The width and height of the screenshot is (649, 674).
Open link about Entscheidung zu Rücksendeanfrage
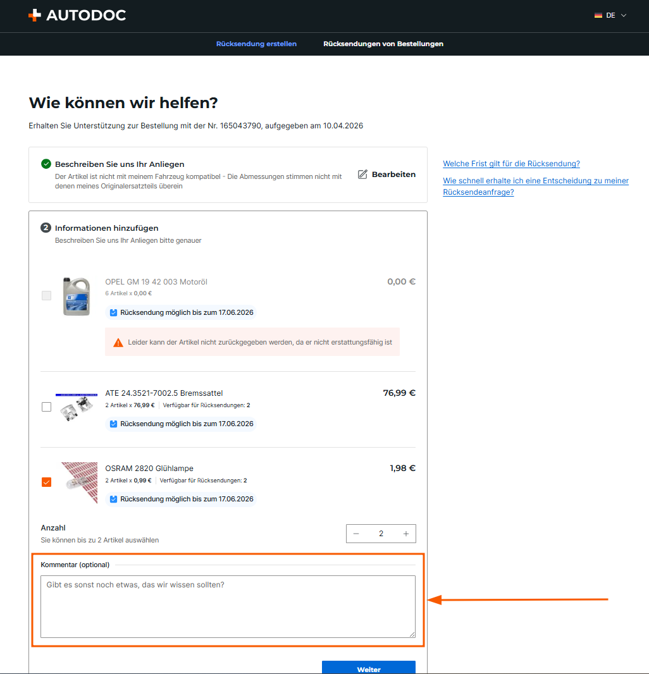(536, 187)
